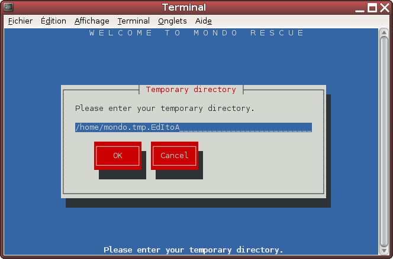Image resolution: width=393 pixels, height=259 pixels.
Task: Open the Aide menu
Action: (203, 21)
